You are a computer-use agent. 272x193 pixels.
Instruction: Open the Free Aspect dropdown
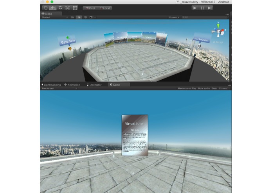(59, 88)
